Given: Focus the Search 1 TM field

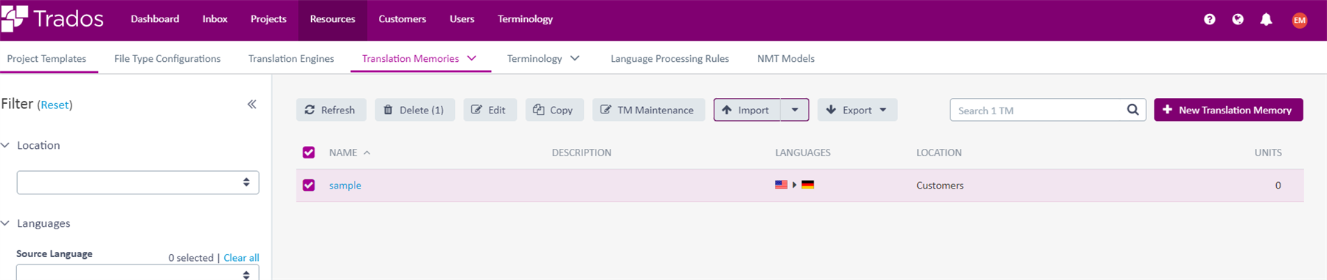Looking at the screenshot, I should (1038, 110).
